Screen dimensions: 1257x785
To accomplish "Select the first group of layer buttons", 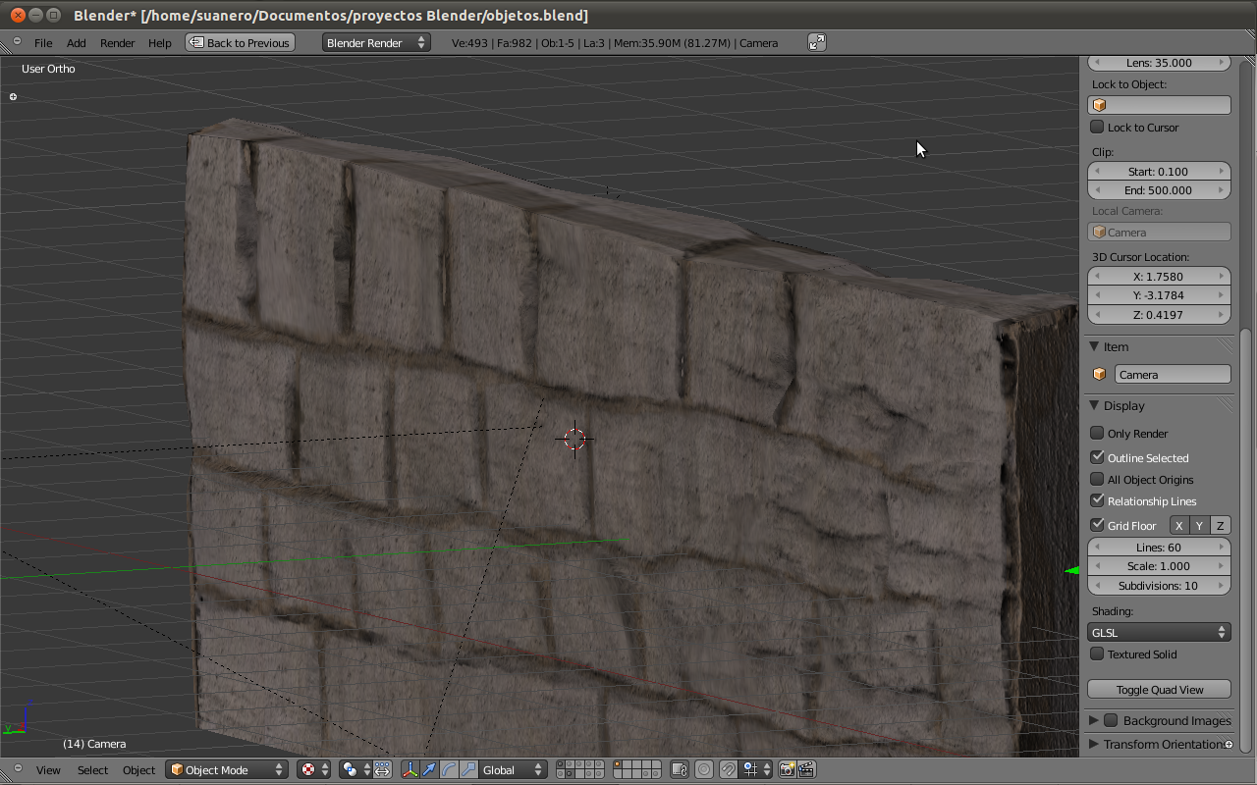I will point(579,769).
